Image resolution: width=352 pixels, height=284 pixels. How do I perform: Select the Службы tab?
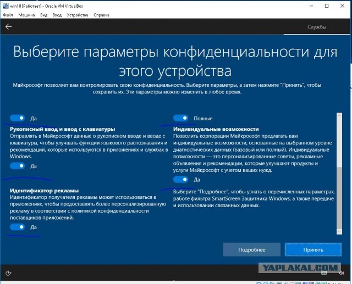(317, 27)
